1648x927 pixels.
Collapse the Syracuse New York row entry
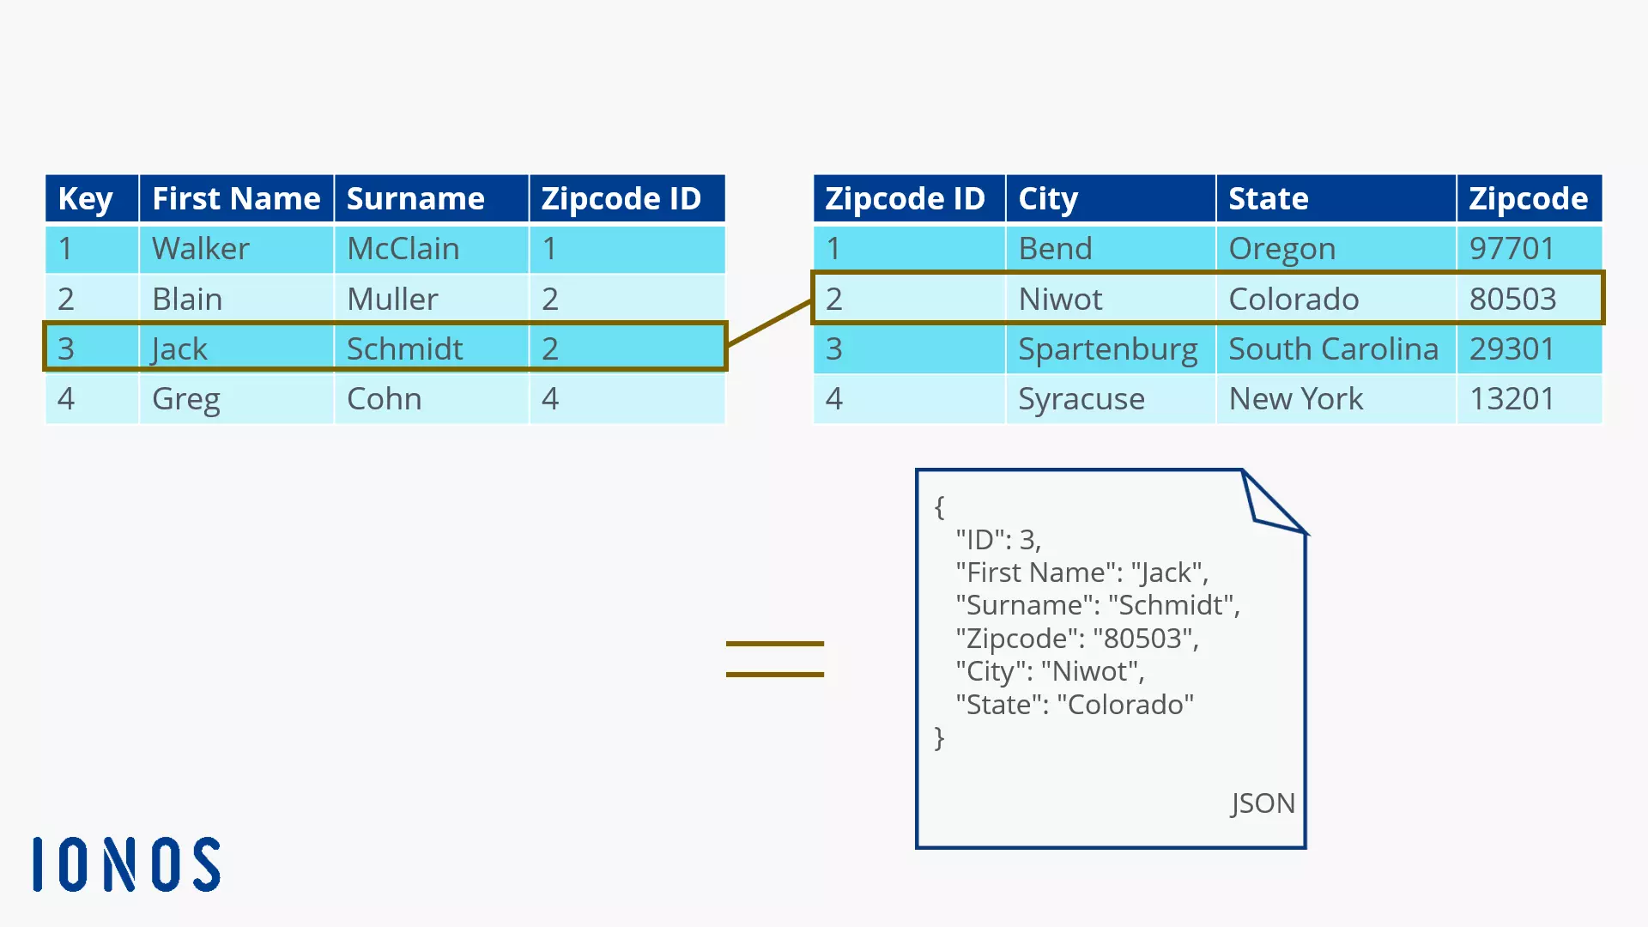point(1205,398)
